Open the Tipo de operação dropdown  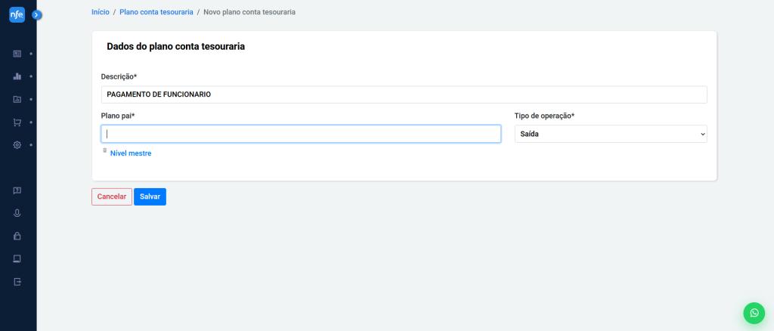[x=610, y=134]
